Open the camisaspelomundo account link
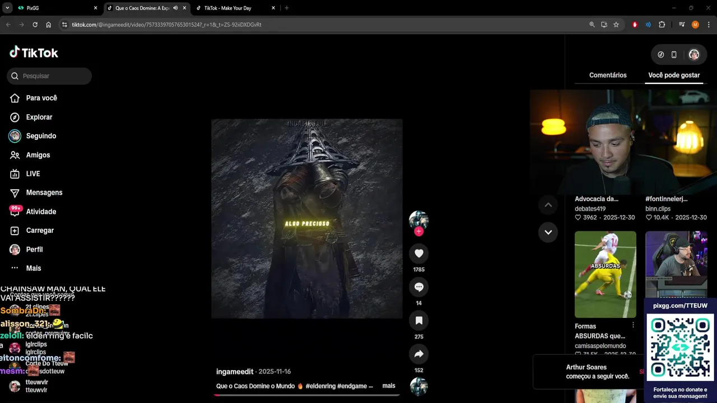The height and width of the screenshot is (403, 717). 600,346
